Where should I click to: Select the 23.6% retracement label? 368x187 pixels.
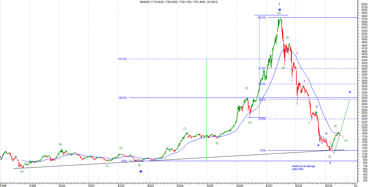coord(262,119)
